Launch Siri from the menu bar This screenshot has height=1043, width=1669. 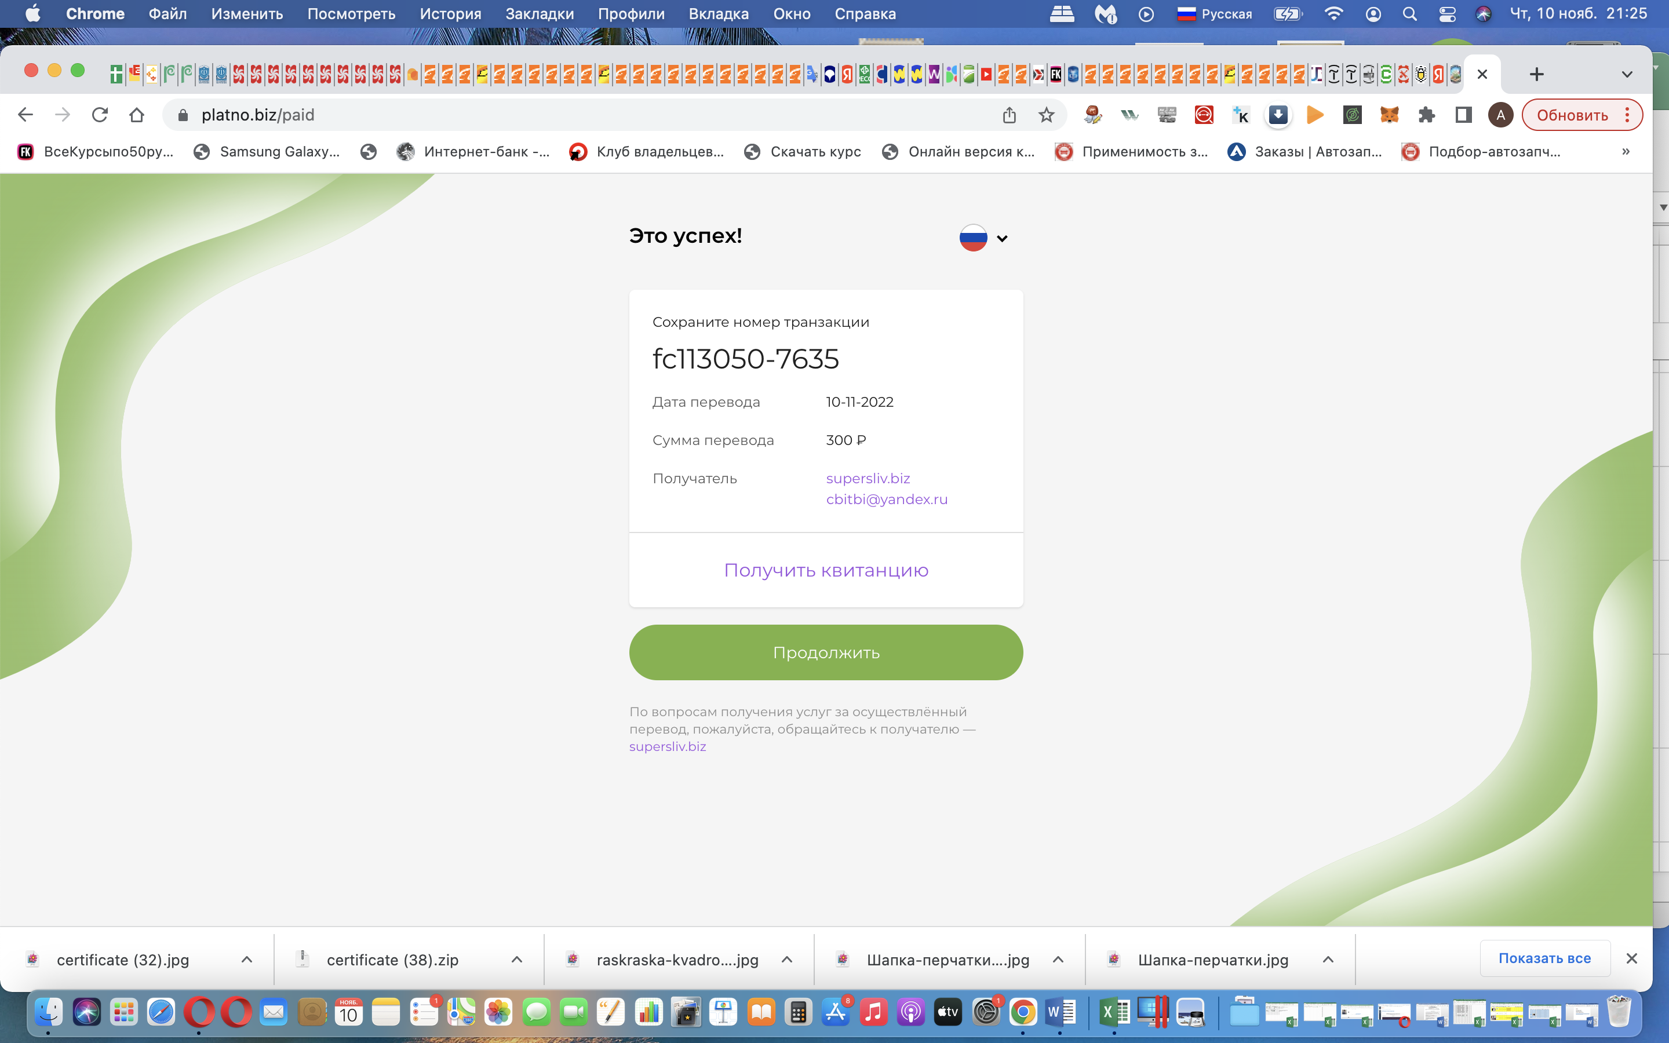click(1484, 14)
